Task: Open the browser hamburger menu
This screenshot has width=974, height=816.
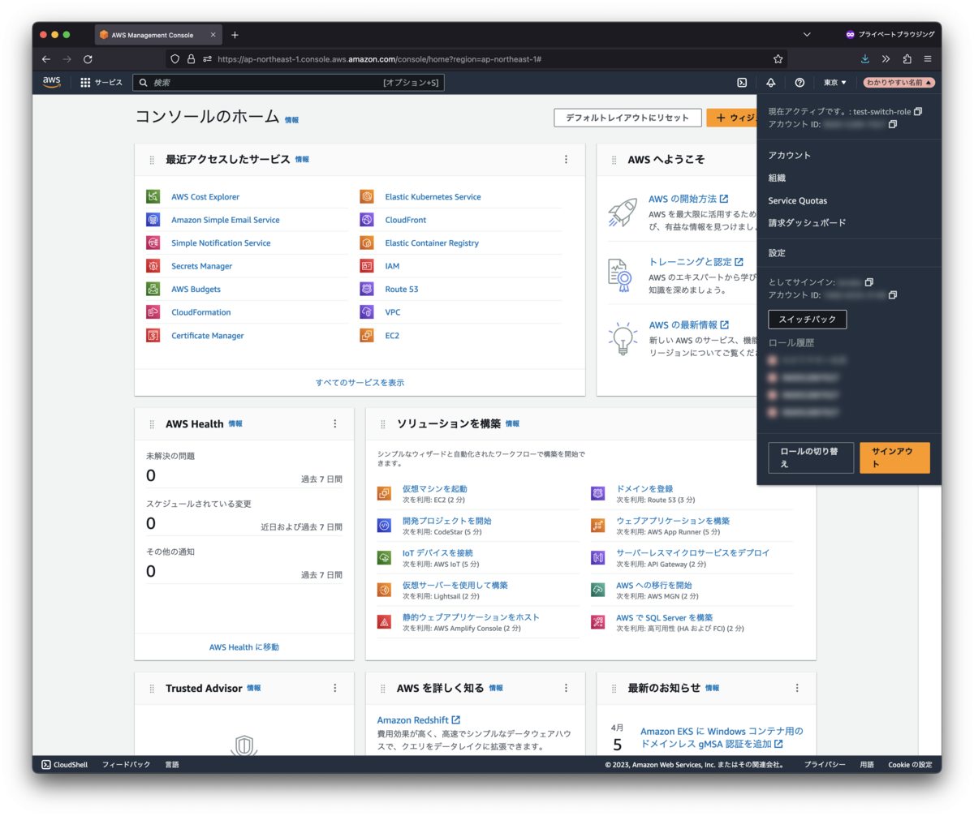Action: (x=927, y=59)
